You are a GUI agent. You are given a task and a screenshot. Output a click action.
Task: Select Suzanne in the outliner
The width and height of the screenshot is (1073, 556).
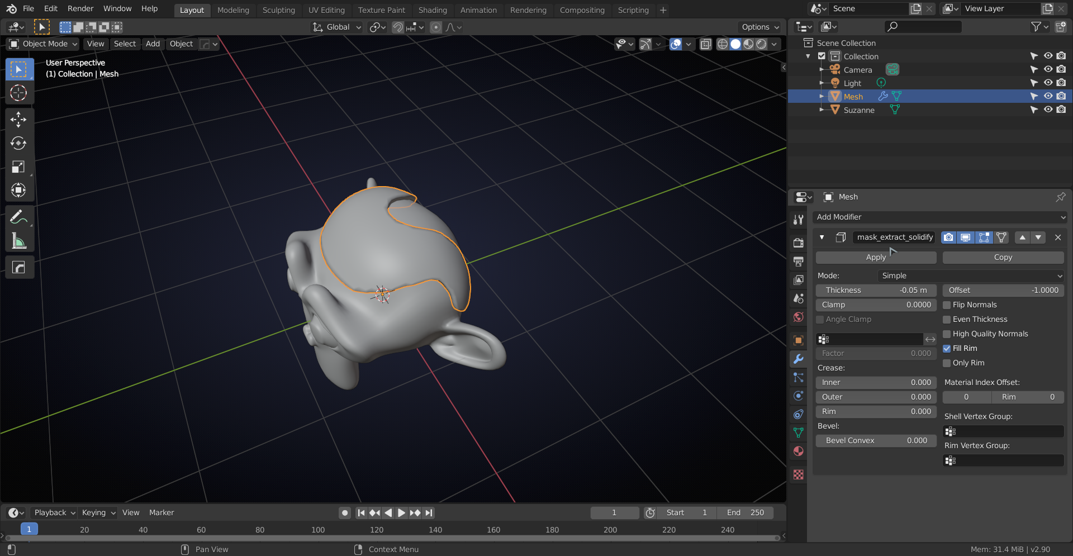(859, 111)
